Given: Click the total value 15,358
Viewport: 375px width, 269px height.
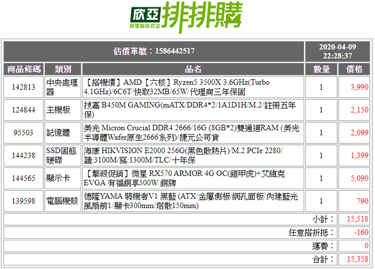Looking at the screenshot, I should pos(358,260).
